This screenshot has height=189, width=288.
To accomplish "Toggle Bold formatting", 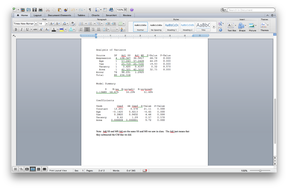I will [x=16, y=29].
